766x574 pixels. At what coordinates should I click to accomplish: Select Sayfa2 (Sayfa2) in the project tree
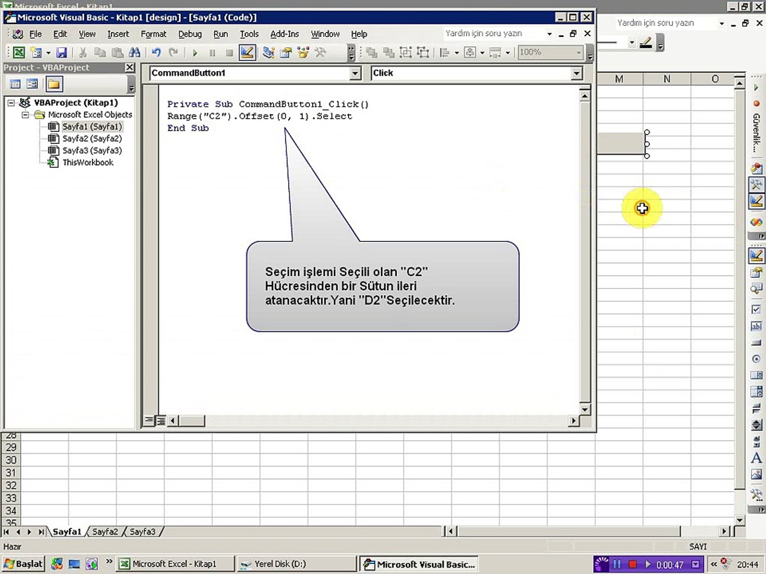[92, 139]
